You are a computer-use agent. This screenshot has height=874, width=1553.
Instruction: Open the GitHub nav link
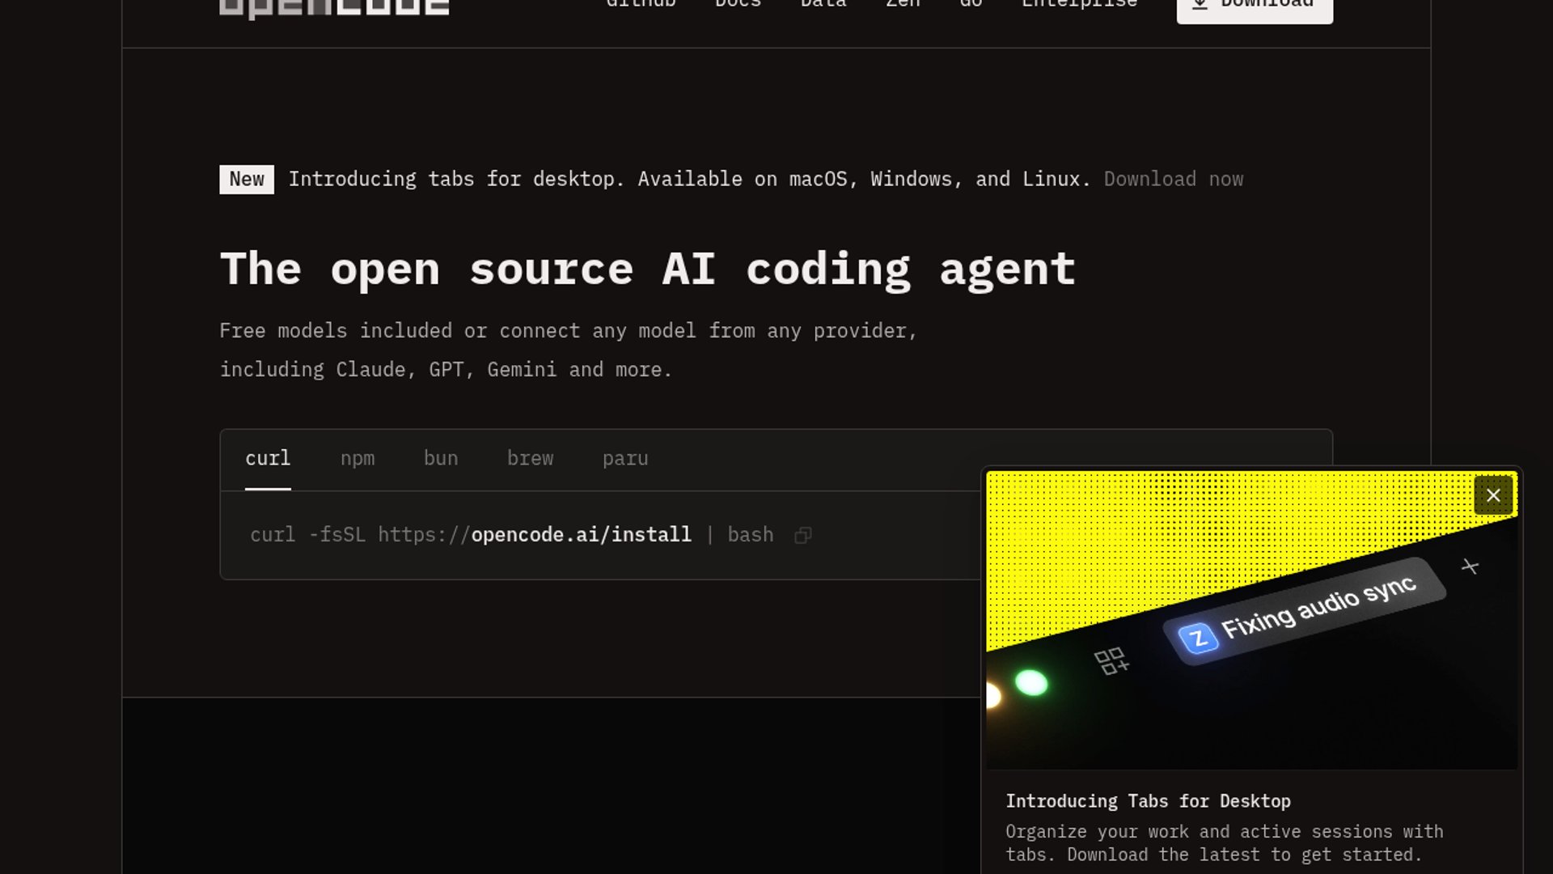coord(641,5)
